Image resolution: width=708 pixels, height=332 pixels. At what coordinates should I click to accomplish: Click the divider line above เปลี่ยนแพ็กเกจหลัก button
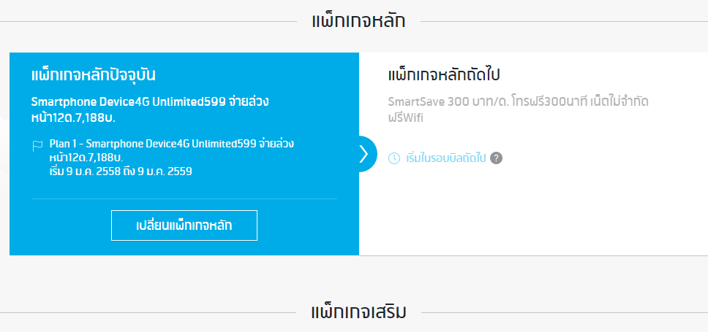(x=184, y=198)
